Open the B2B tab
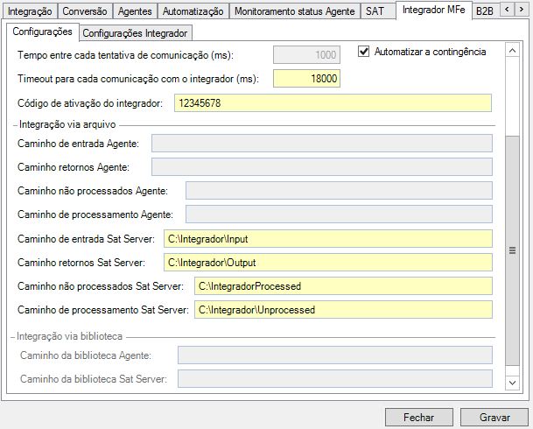 point(484,11)
